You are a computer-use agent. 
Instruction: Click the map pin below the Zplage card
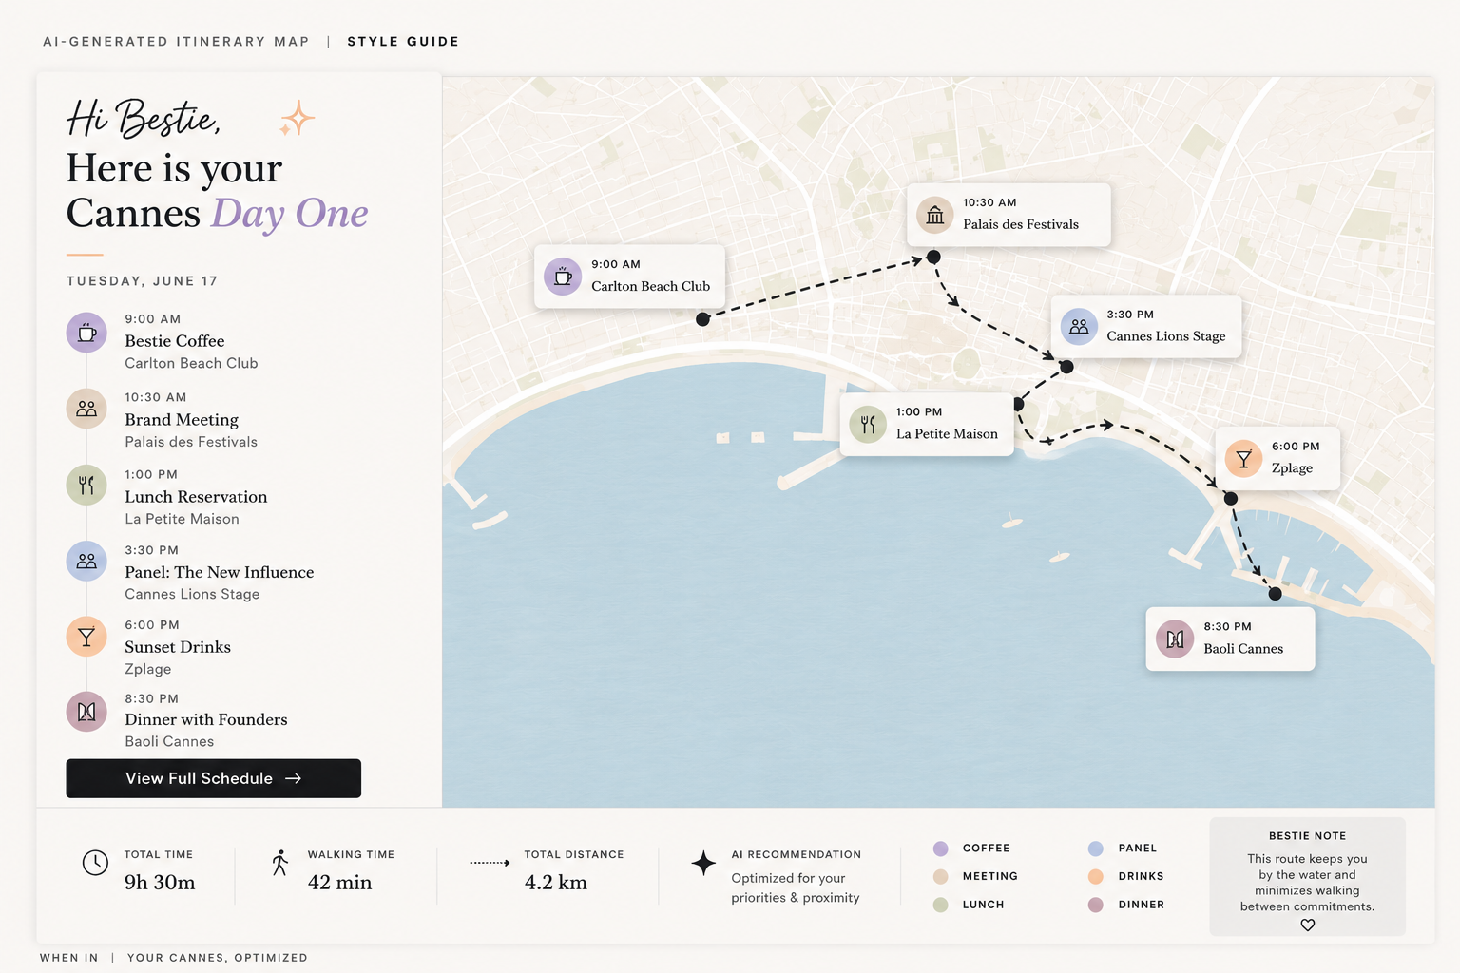(1231, 498)
